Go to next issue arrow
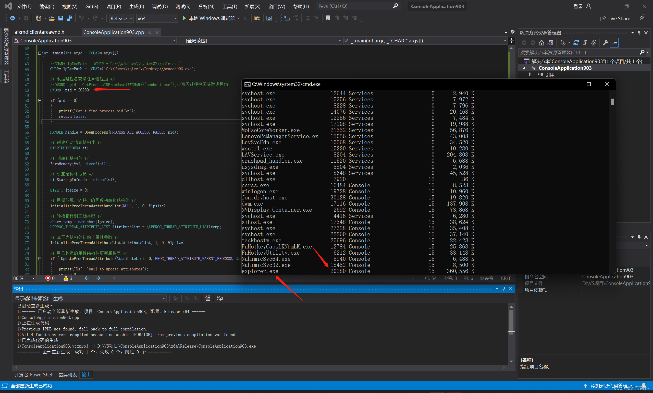This screenshot has height=393, width=653. tap(98, 278)
